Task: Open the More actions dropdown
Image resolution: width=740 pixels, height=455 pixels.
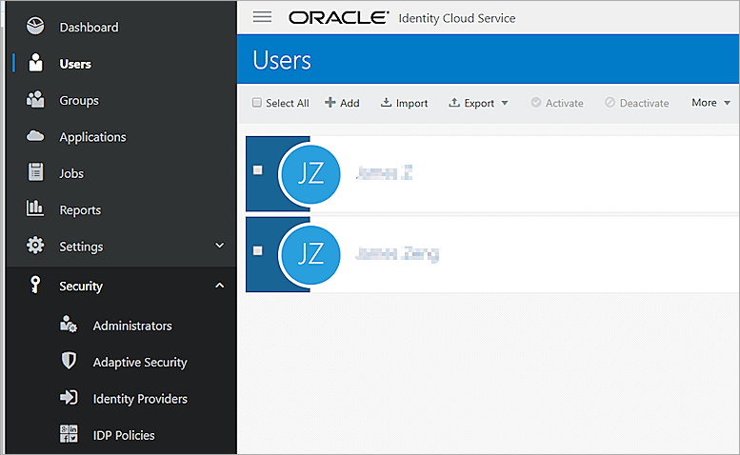Action: click(710, 103)
